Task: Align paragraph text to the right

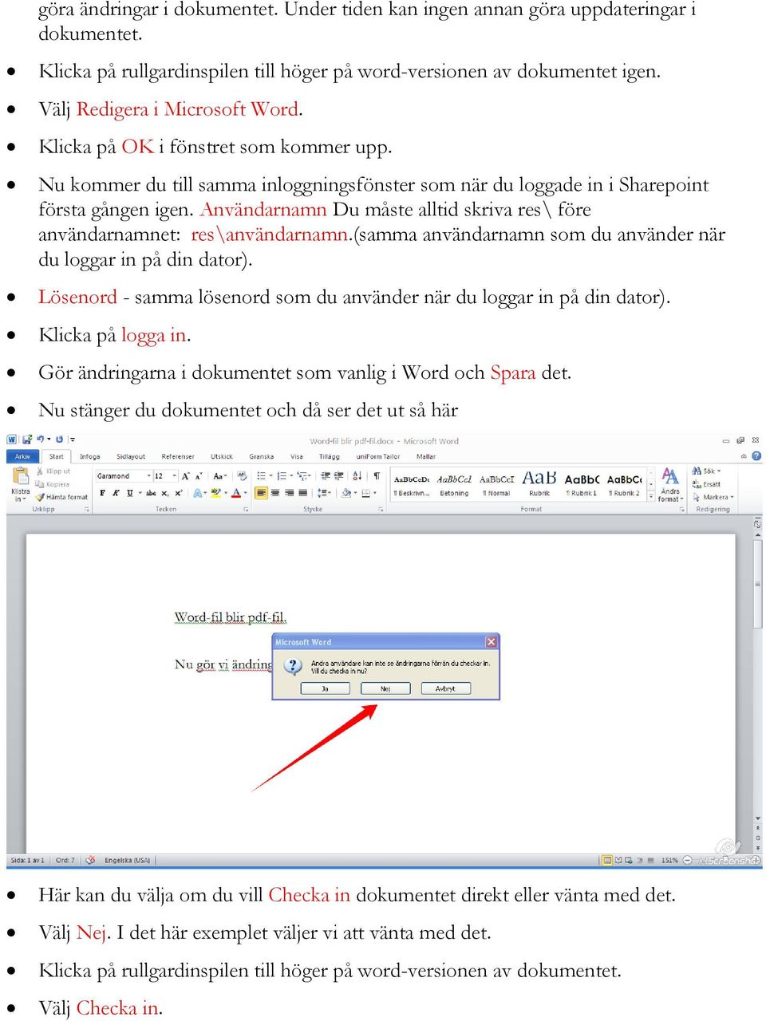Action: (289, 493)
